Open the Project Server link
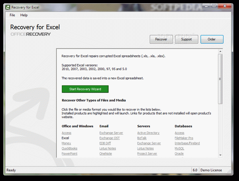The width and height of the screenshot is (239, 181). [147, 154]
